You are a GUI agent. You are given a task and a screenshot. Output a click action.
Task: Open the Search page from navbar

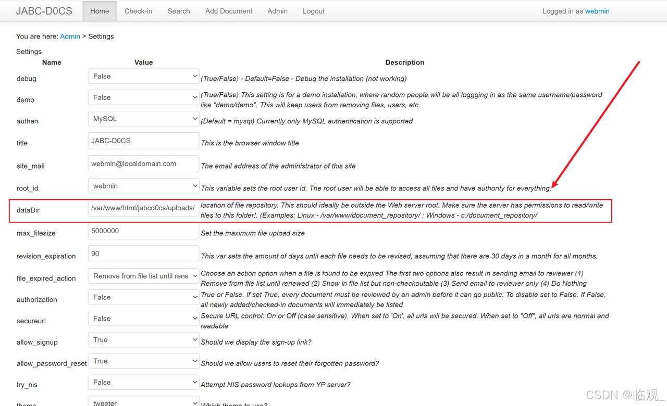pos(179,11)
